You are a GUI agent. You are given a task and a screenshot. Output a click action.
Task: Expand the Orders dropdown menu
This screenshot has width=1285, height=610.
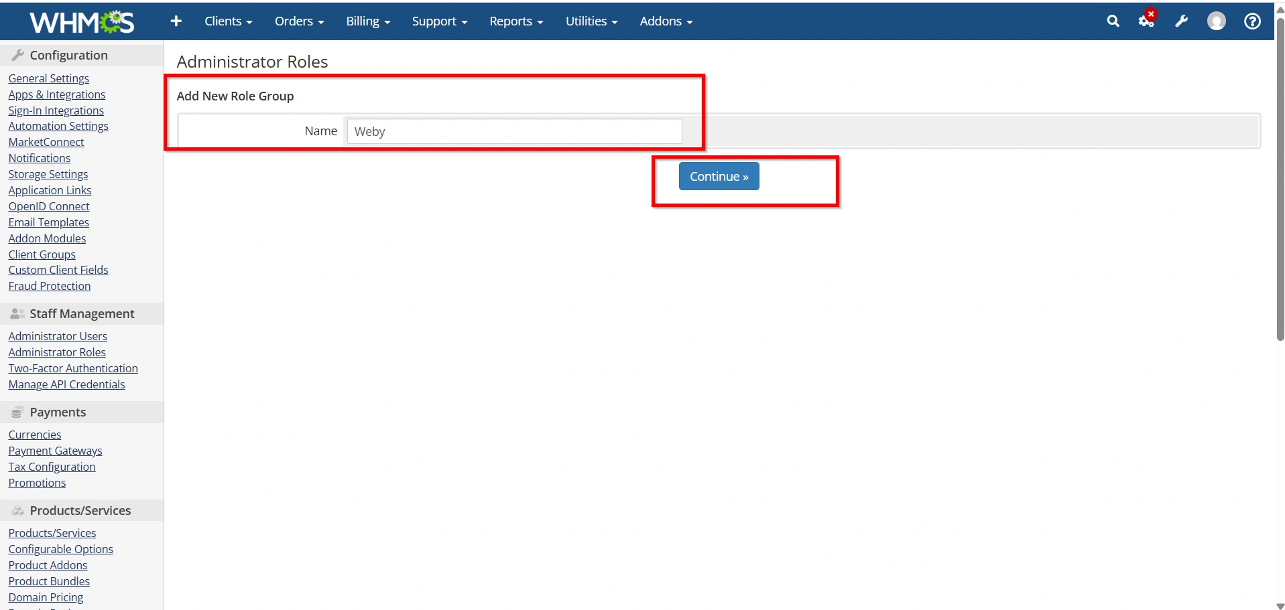click(299, 21)
